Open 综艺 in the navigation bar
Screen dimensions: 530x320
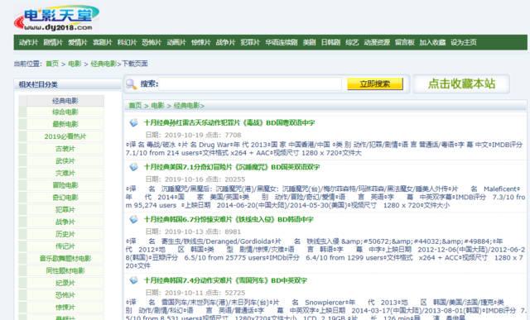coord(352,42)
